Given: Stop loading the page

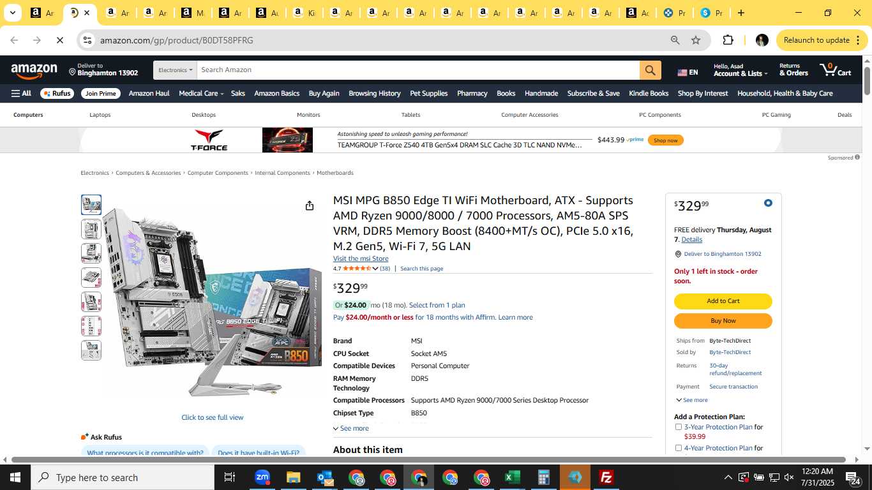Looking at the screenshot, I should (59, 40).
